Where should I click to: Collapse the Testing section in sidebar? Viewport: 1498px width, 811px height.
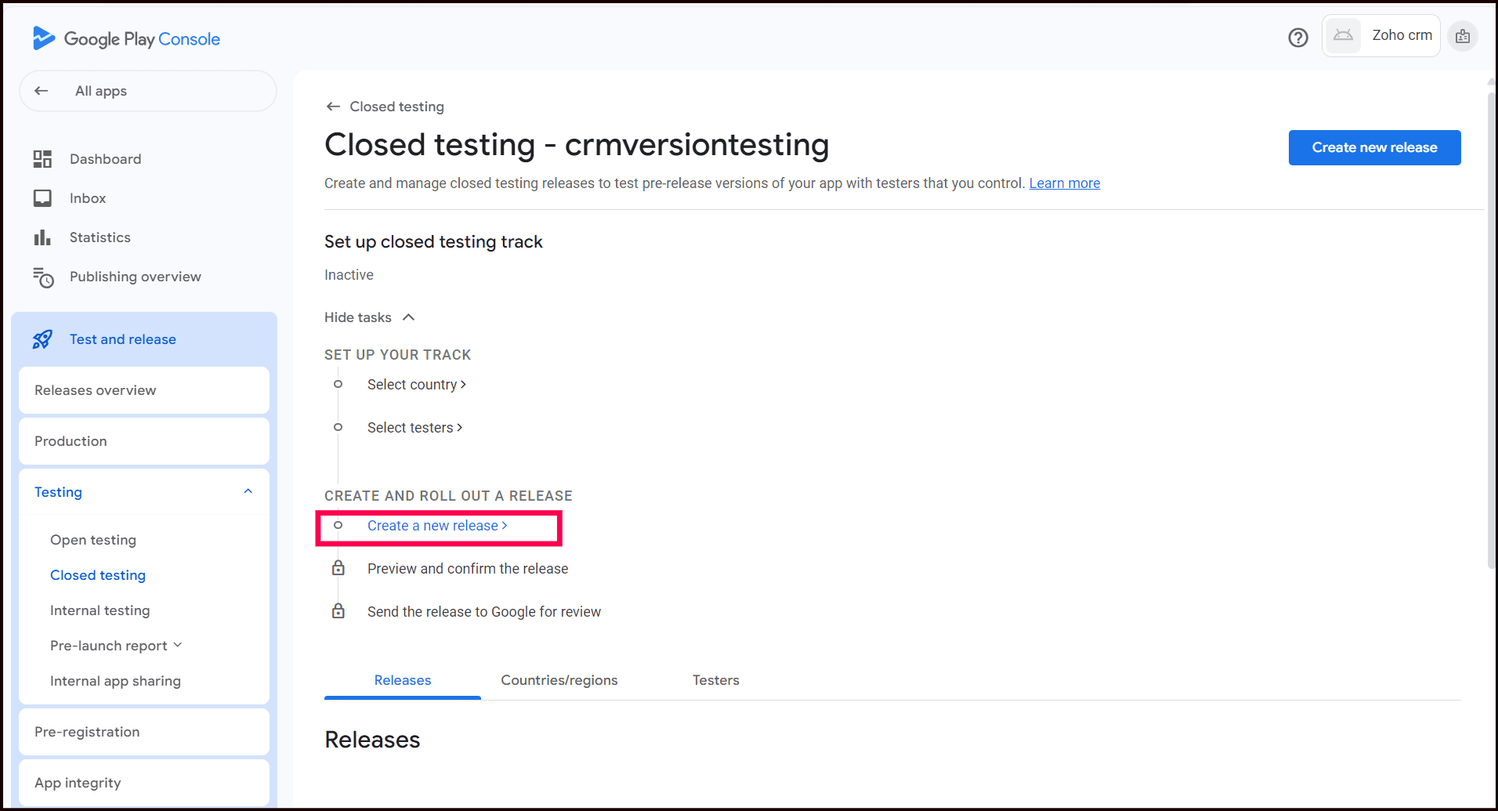[248, 491]
